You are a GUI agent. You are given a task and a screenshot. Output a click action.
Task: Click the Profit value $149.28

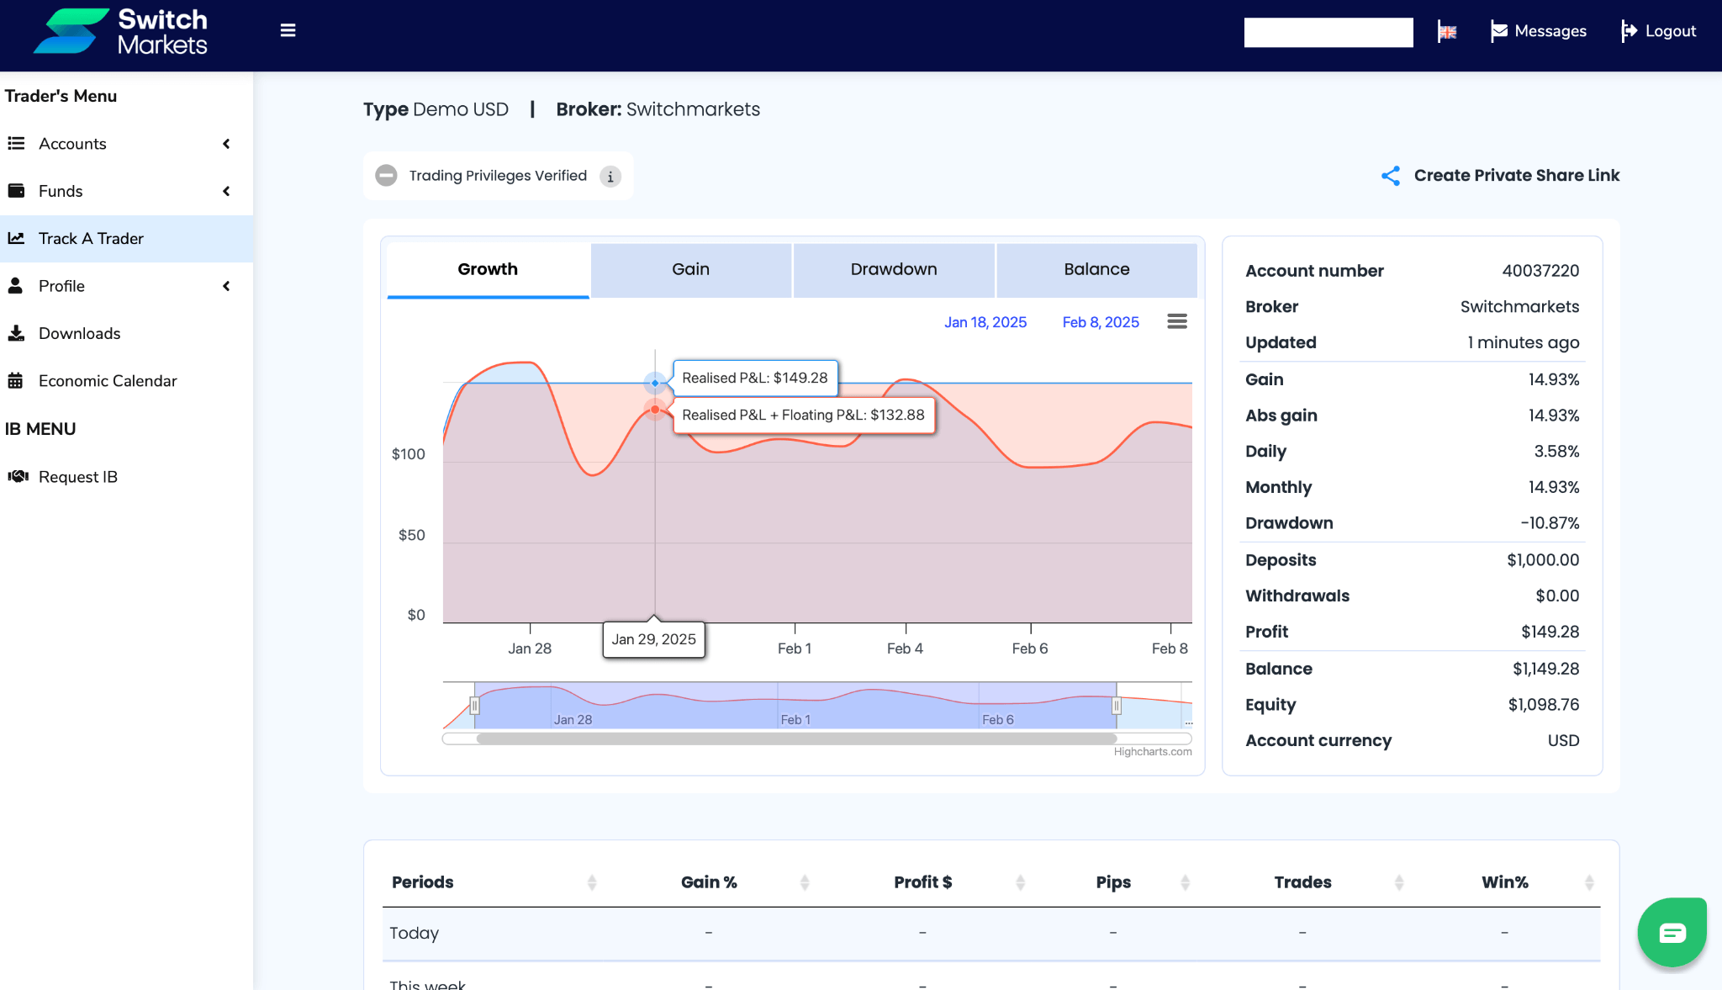coord(1550,632)
